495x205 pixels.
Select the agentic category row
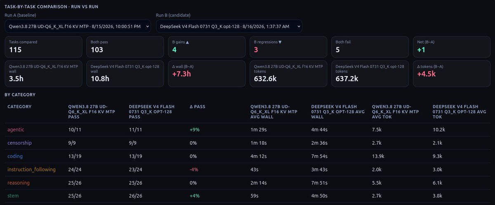tap(247, 129)
